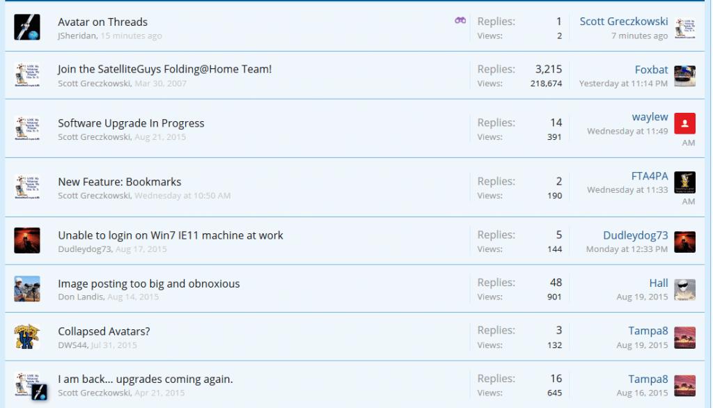Click DWS44's wildcat avatar
This screenshot has height=408, width=713.
click(27, 336)
